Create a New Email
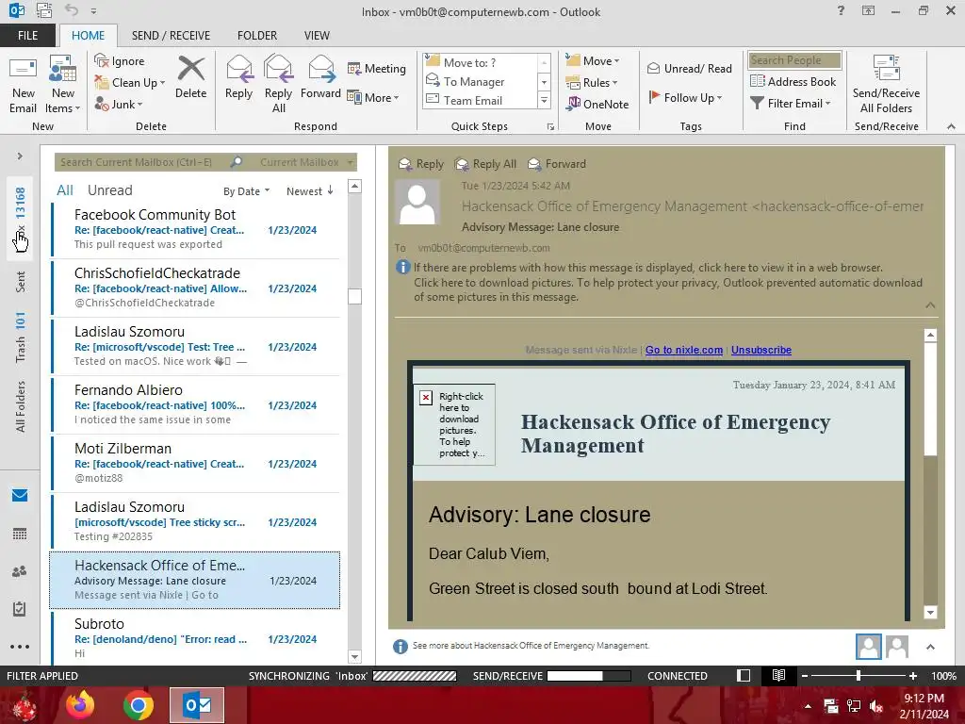Screen dimensions: 965x724 click(24, 86)
